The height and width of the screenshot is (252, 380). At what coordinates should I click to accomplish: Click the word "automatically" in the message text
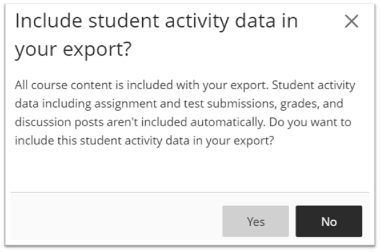tap(227, 122)
